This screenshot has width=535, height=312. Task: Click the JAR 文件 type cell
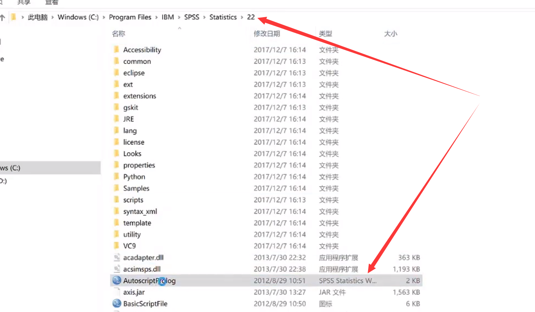[332, 292]
